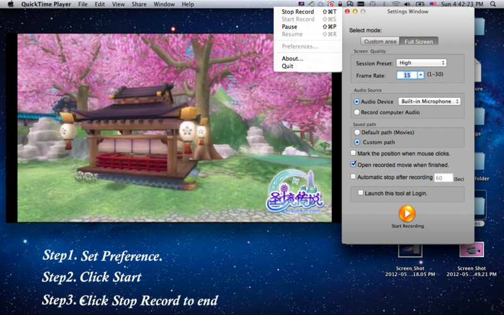
Task: Click the Frame Rate value field
Action: (x=407, y=75)
